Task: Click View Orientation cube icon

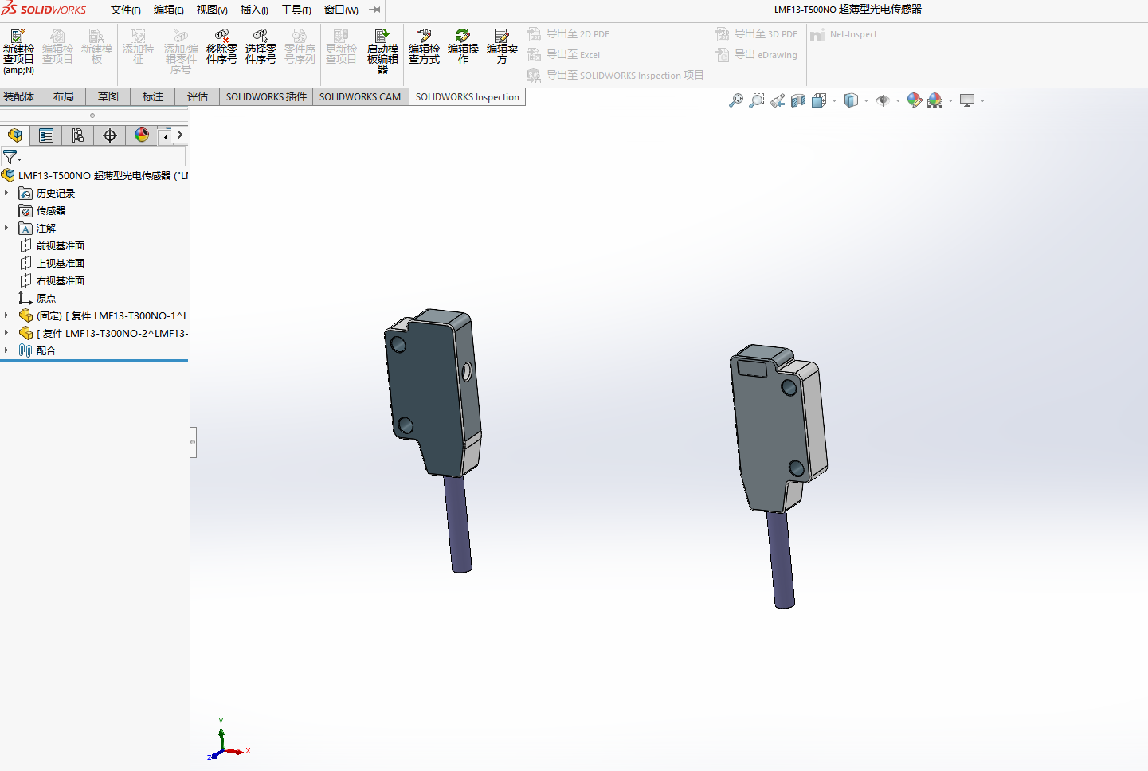Action: pos(819,100)
